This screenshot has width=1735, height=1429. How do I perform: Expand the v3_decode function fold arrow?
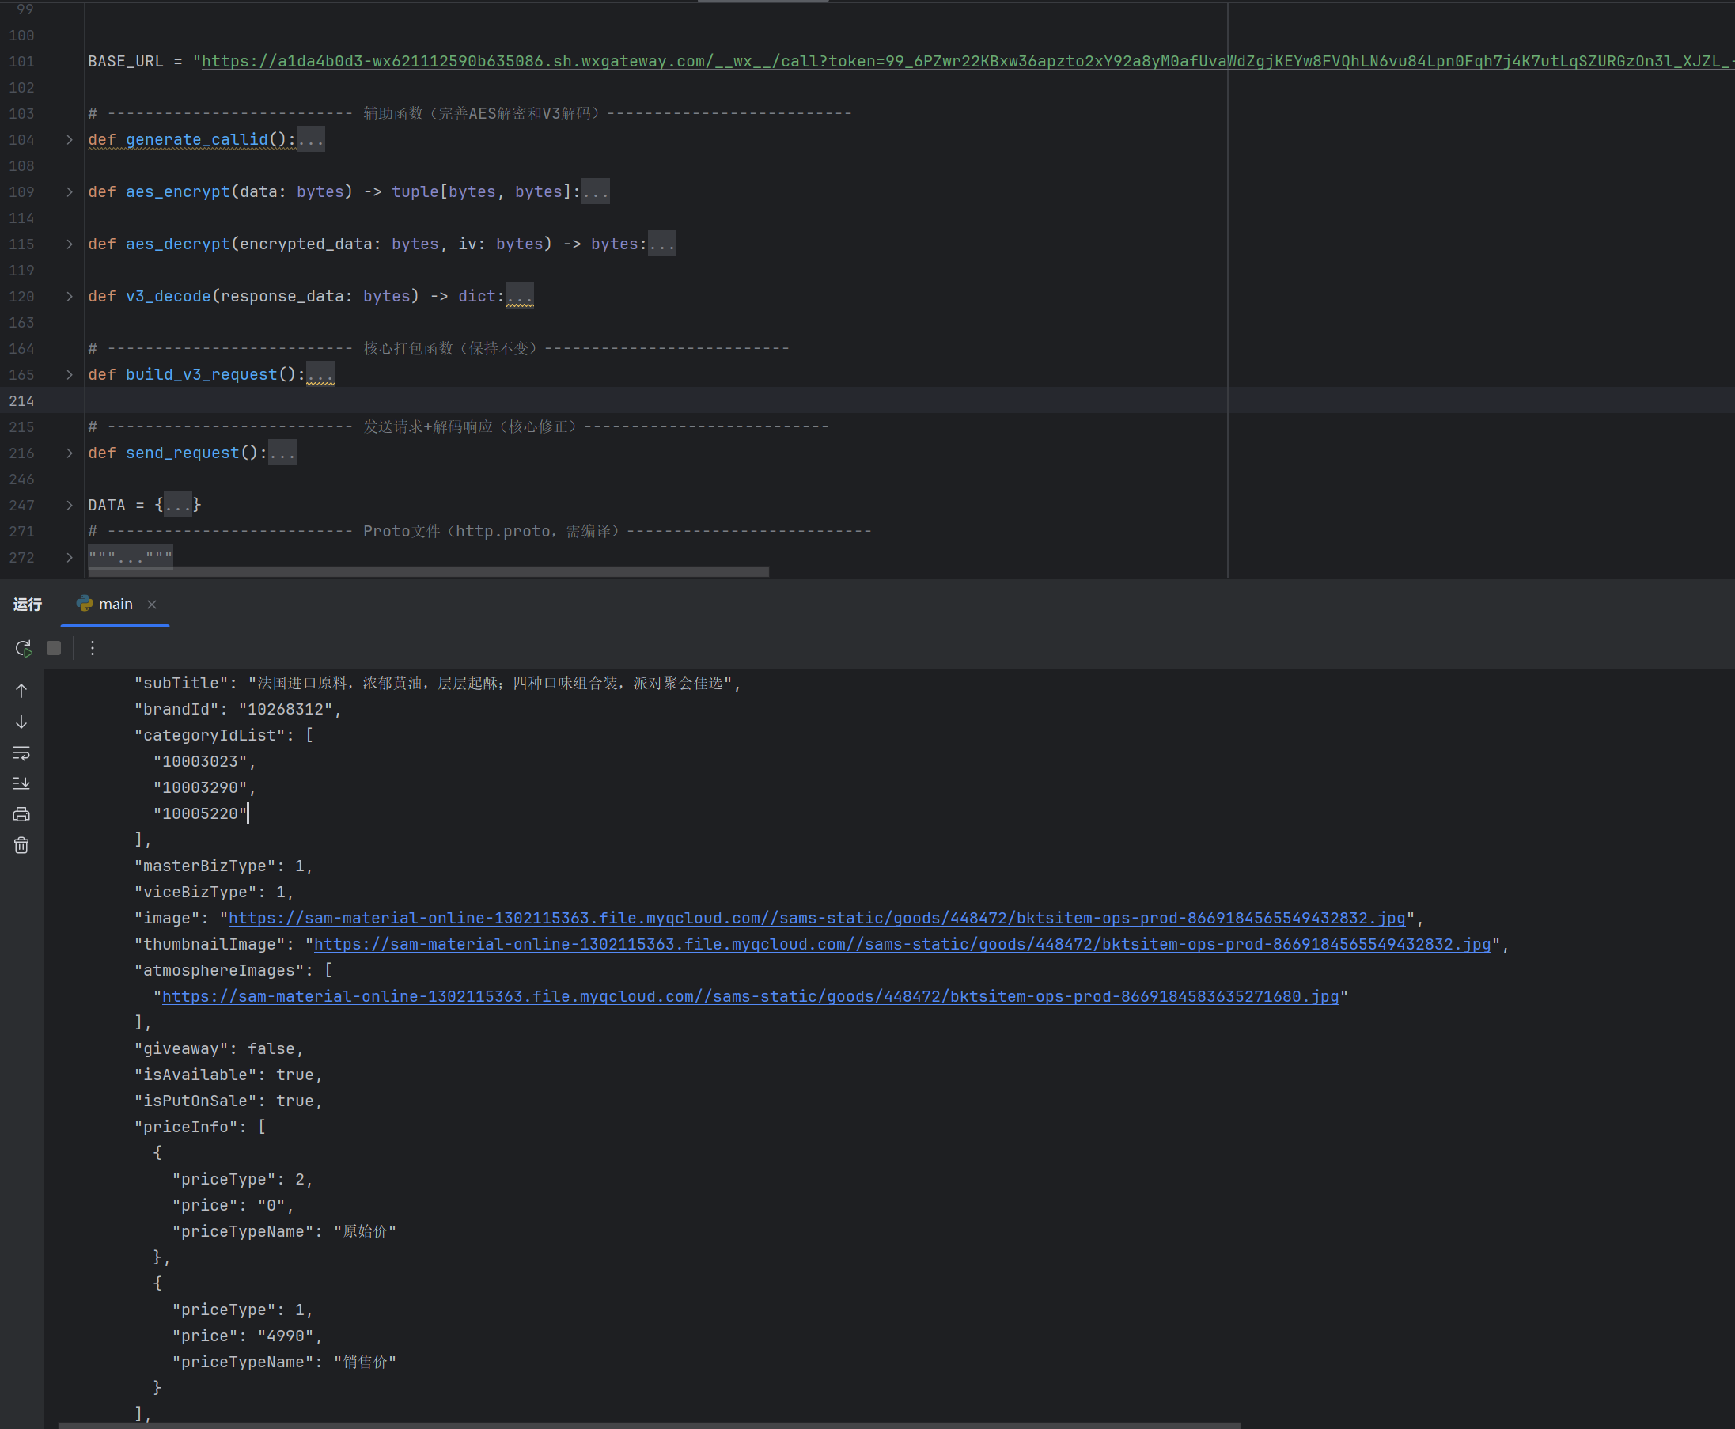click(x=70, y=297)
